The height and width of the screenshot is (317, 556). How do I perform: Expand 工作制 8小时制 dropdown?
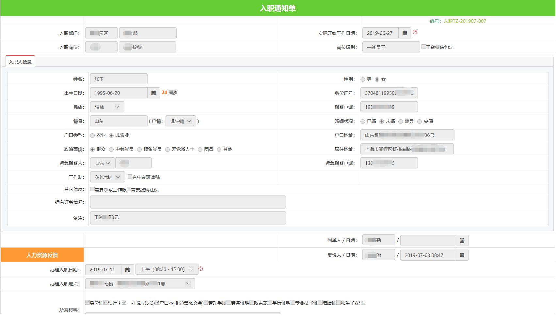point(107,177)
